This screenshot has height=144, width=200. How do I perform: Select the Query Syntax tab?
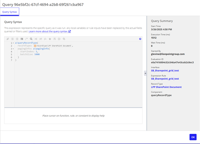click(10, 12)
